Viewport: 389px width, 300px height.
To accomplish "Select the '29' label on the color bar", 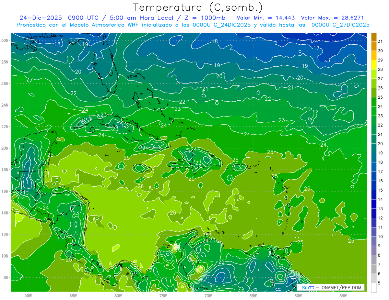I will 381,60.
